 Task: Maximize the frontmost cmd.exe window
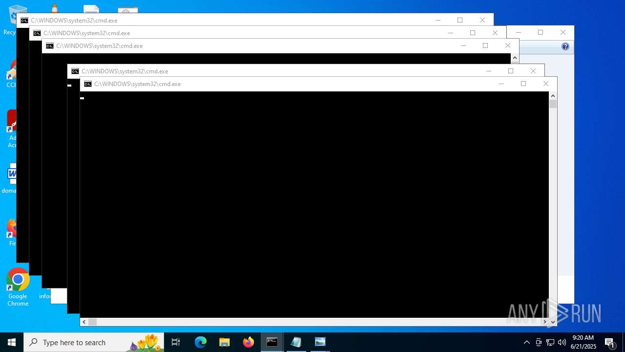pos(523,84)
